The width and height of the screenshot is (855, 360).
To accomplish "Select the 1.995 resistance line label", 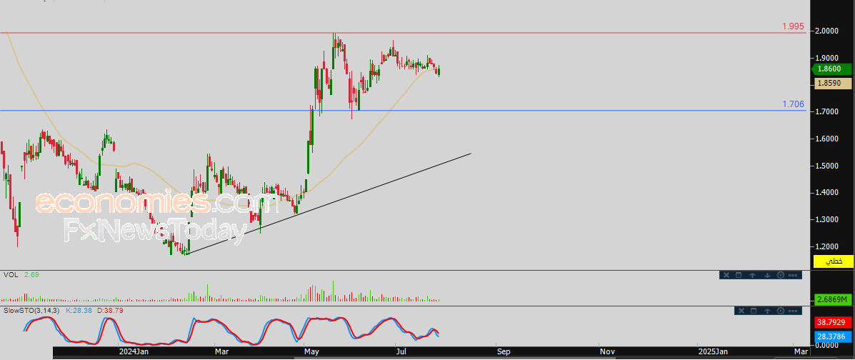I will click(793, 26).
